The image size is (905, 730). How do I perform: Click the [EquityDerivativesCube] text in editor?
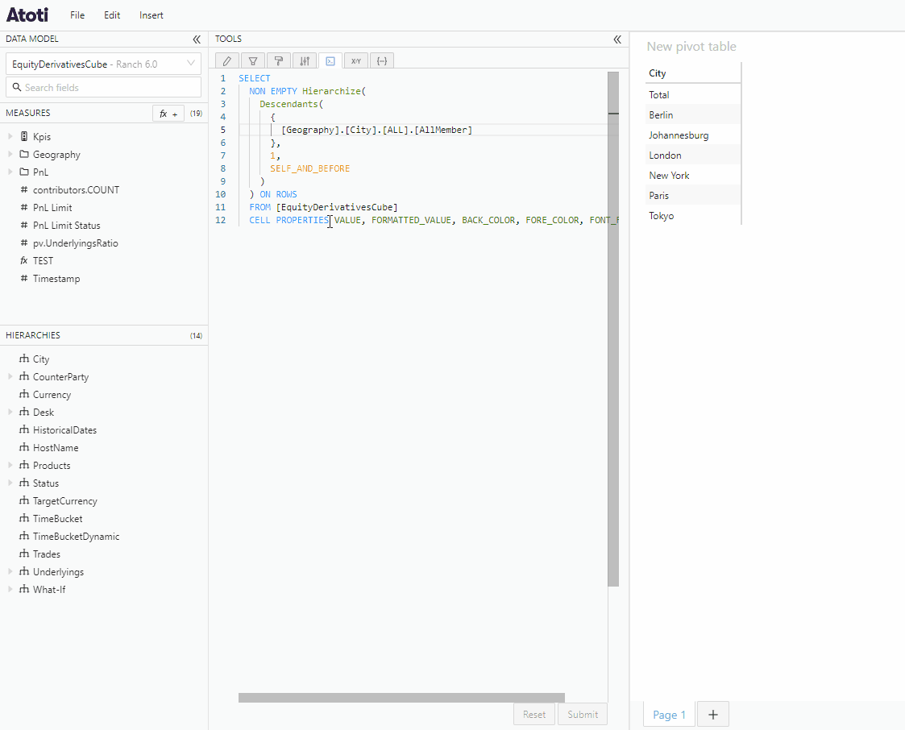click(x=337, y=207)
